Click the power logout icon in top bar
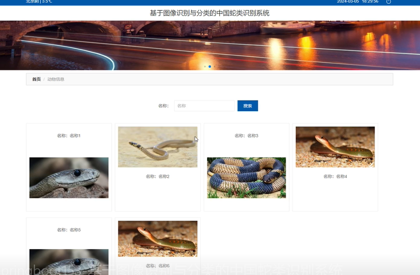Screen dimensions: 420x275 [388, 2]
